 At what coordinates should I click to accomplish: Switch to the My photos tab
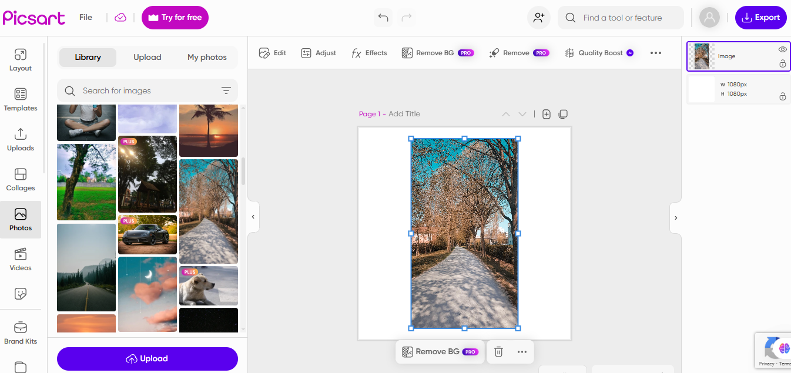point(207,57)
